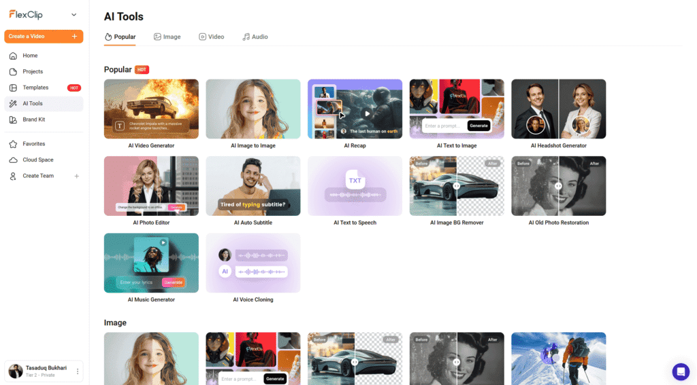Click the HOT badge beside Templates
The height and width of the screenshot is (385, 697).
[74, 88]
